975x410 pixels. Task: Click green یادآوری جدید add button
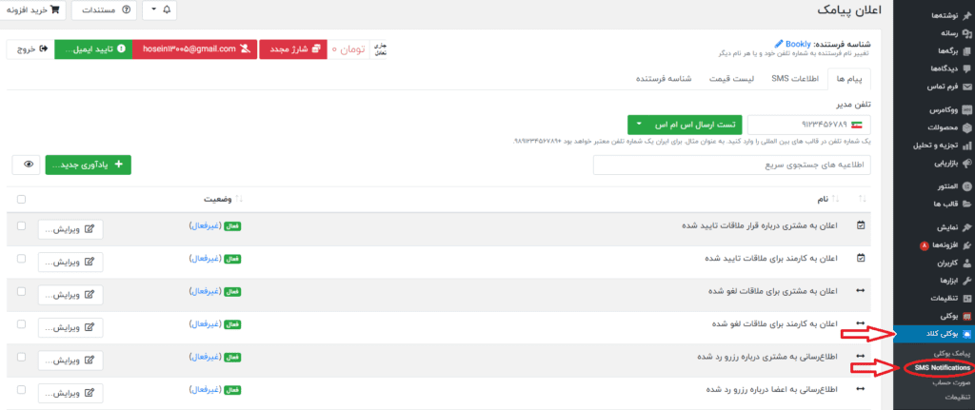coord(89,165)
